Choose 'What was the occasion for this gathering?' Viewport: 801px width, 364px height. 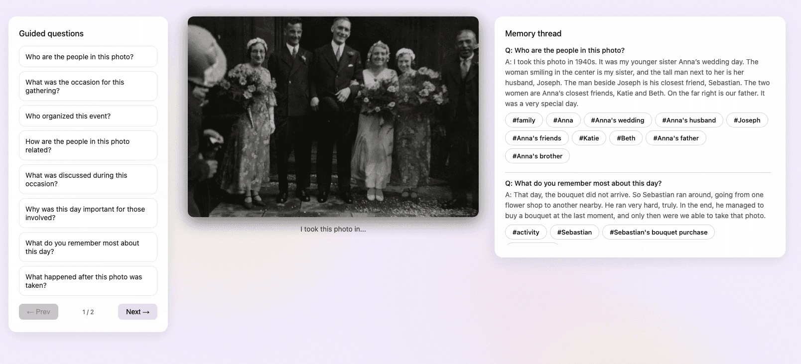tap(88, 86)
